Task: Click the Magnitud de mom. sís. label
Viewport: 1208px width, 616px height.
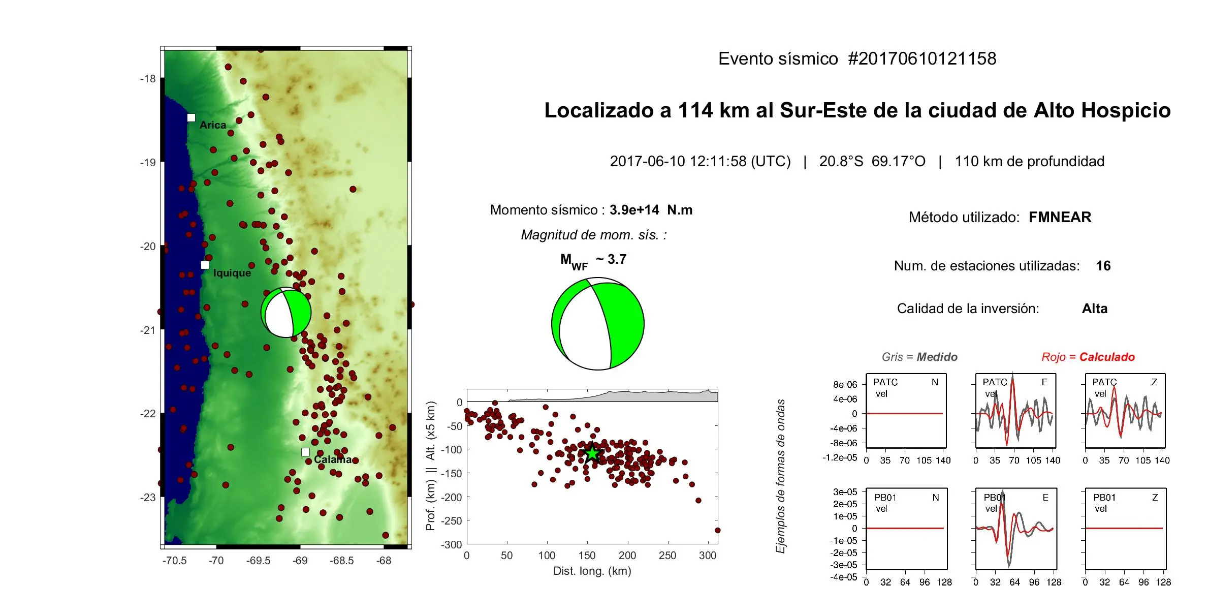Action: (x=594, y=235)
